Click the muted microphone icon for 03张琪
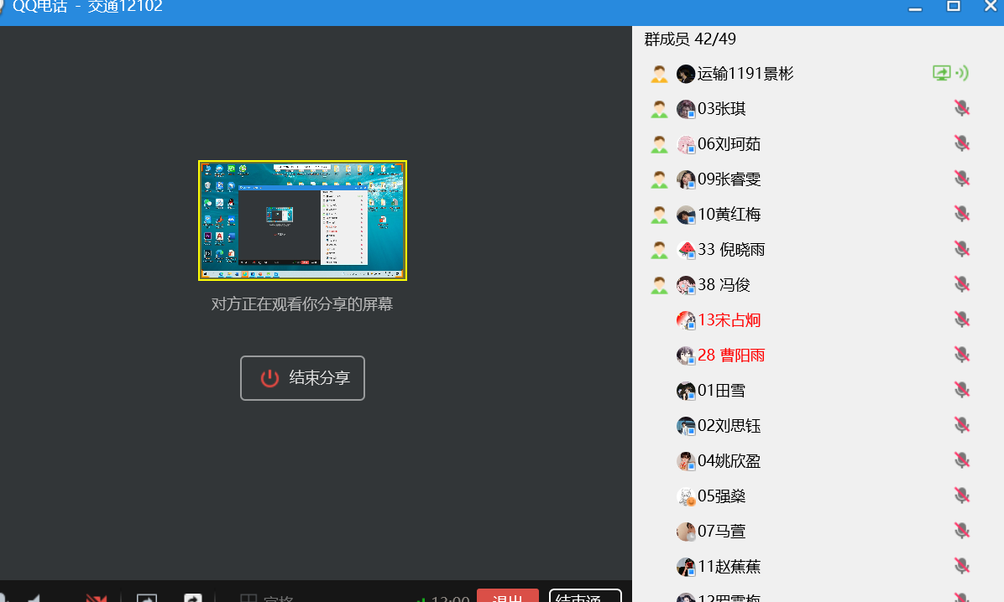This screenshot has width=1004, height=602. pos(962,109)
